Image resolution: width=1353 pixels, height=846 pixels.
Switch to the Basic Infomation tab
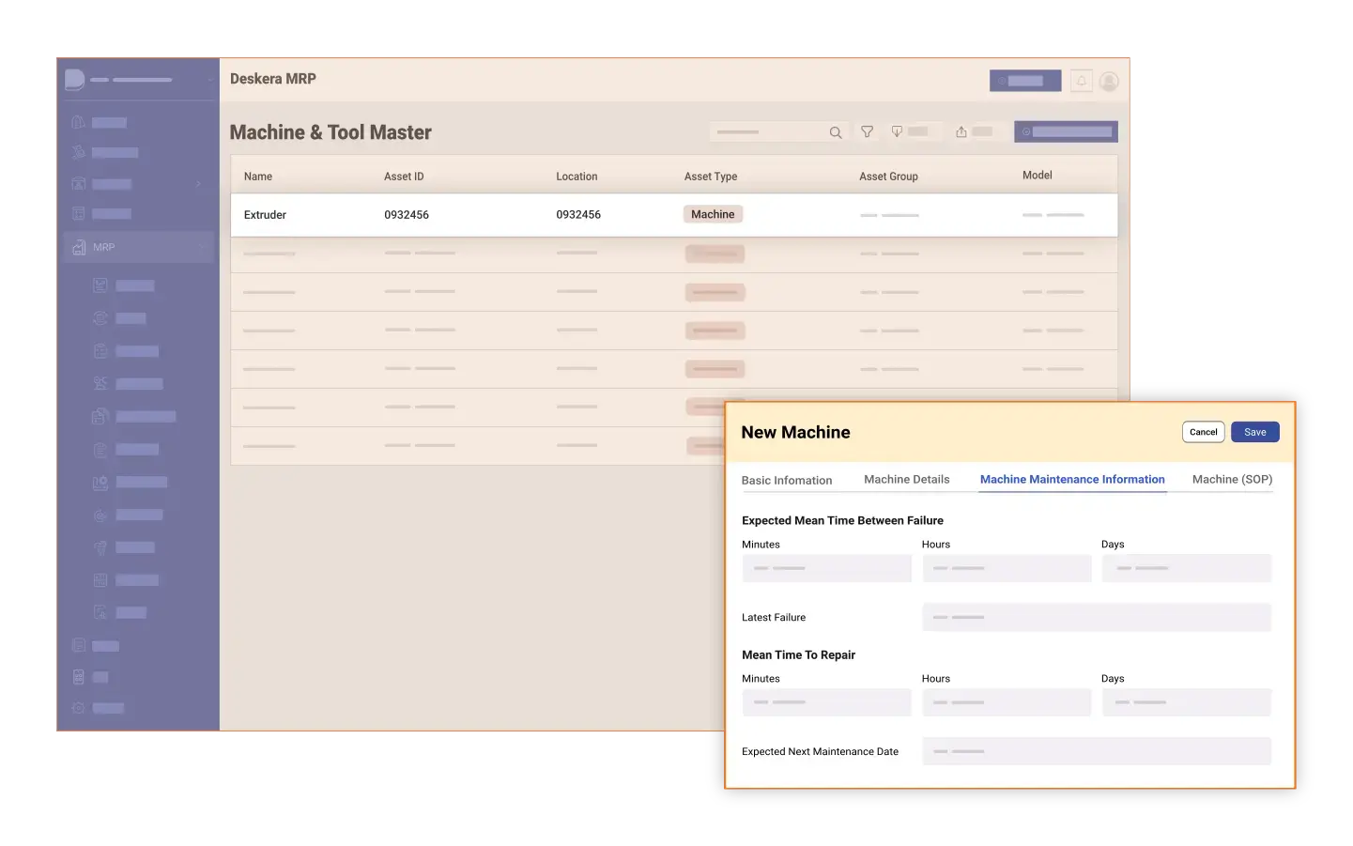(787, 479)
